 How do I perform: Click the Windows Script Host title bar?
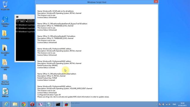pos(97,2)
